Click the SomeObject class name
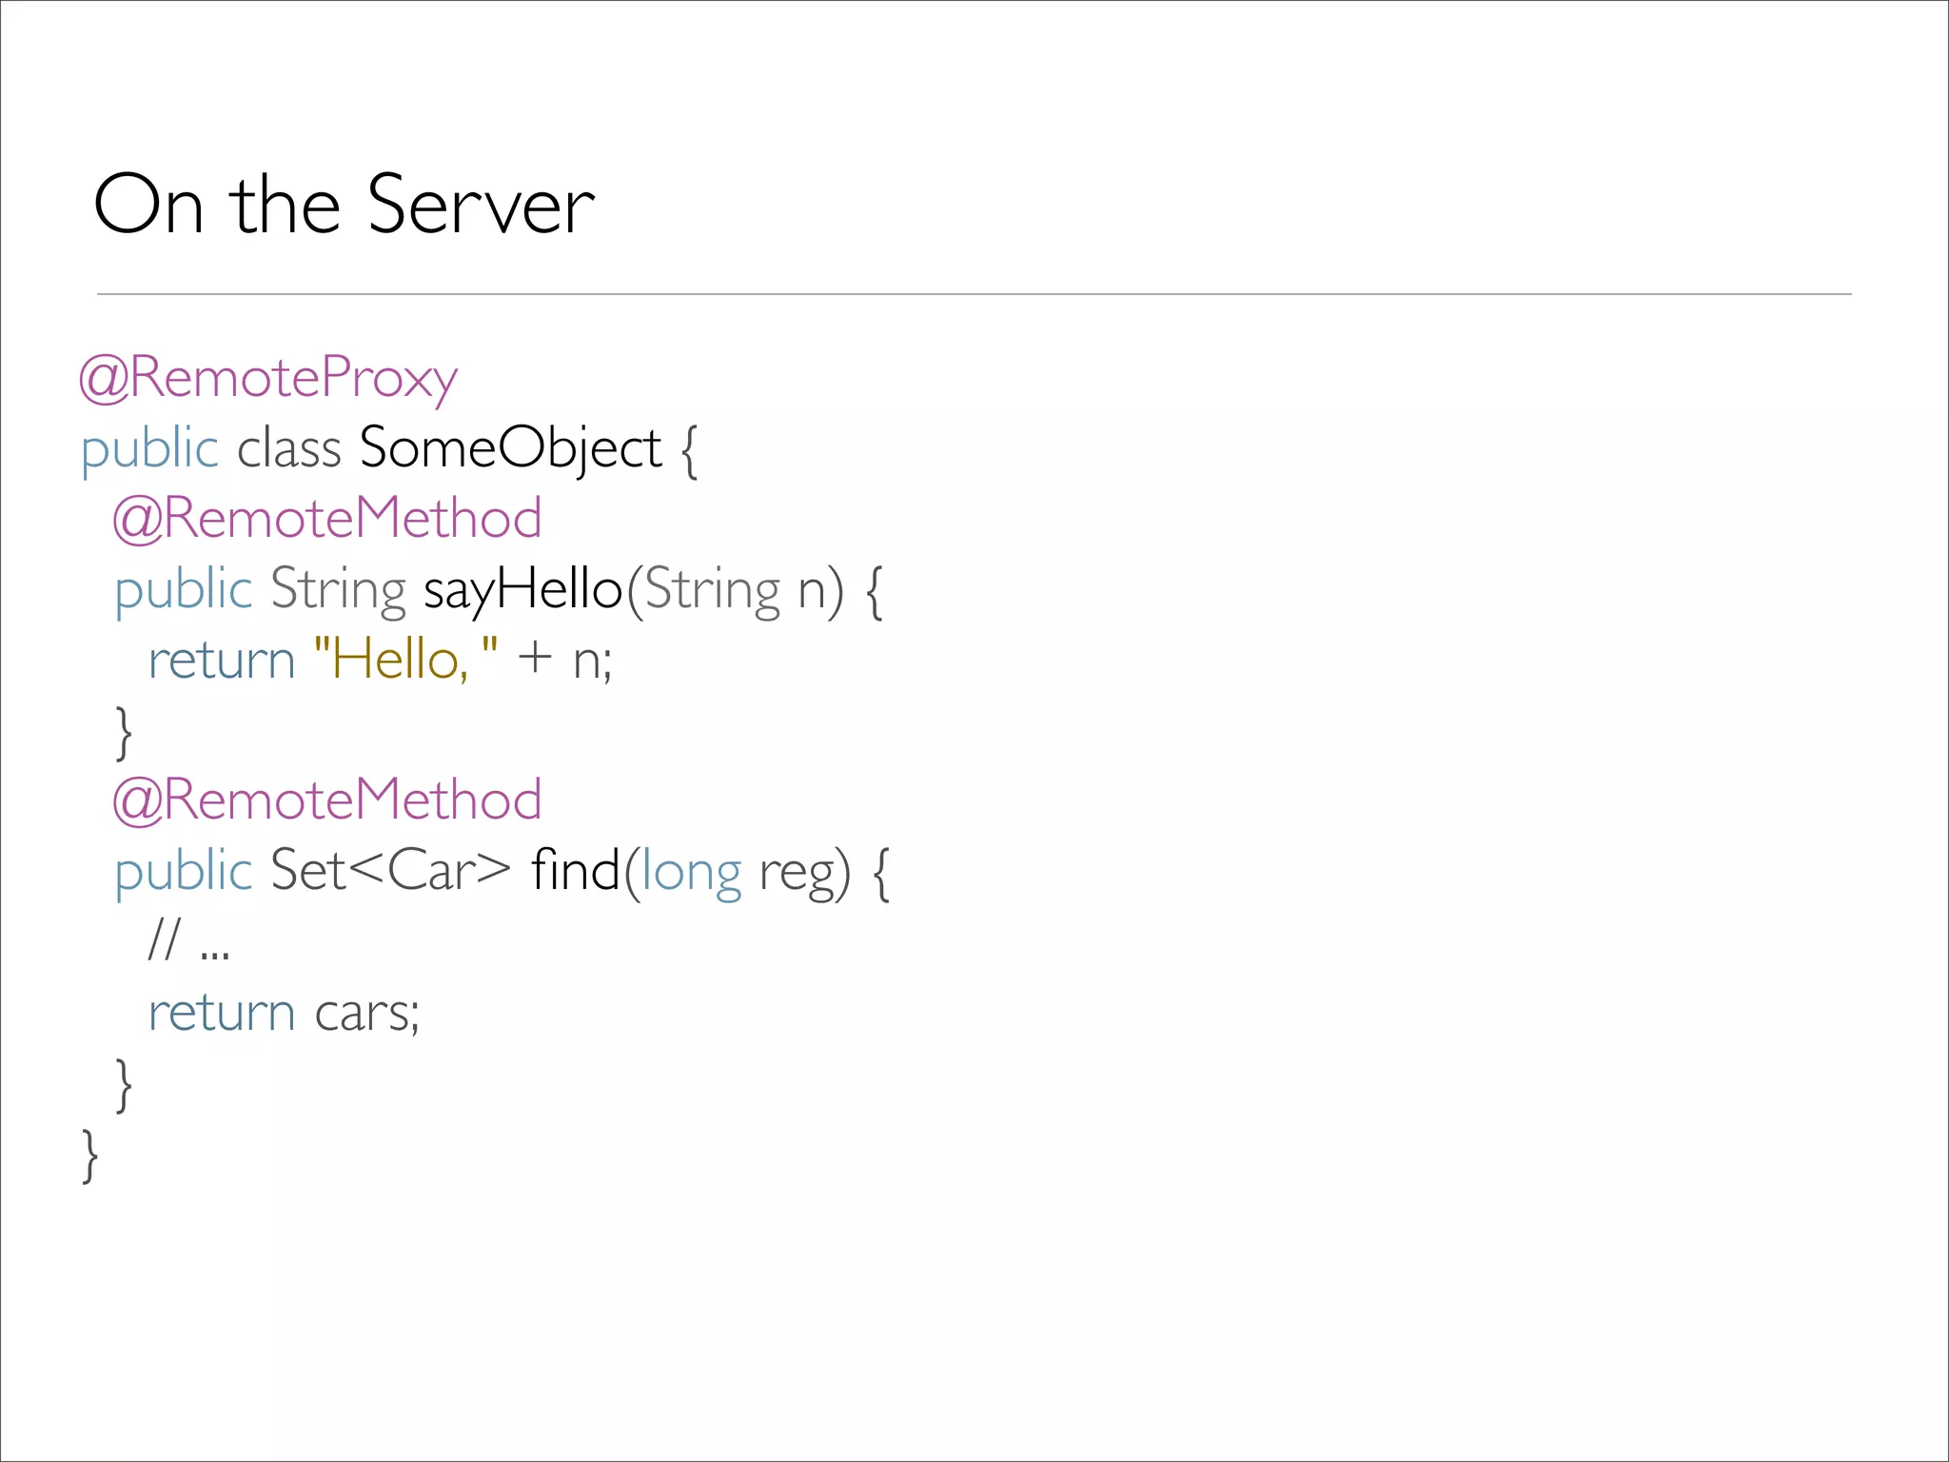1949x1462 pixels. coord(510,448)
